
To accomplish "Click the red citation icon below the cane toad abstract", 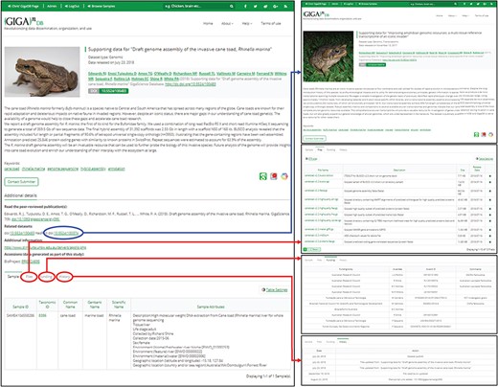I will coord(274,176).
